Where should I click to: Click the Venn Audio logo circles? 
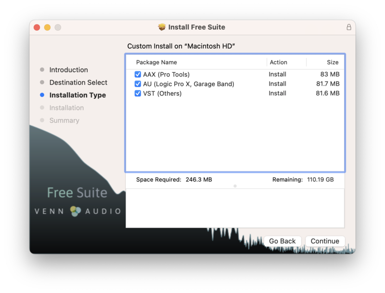click(x=76, y=211)
